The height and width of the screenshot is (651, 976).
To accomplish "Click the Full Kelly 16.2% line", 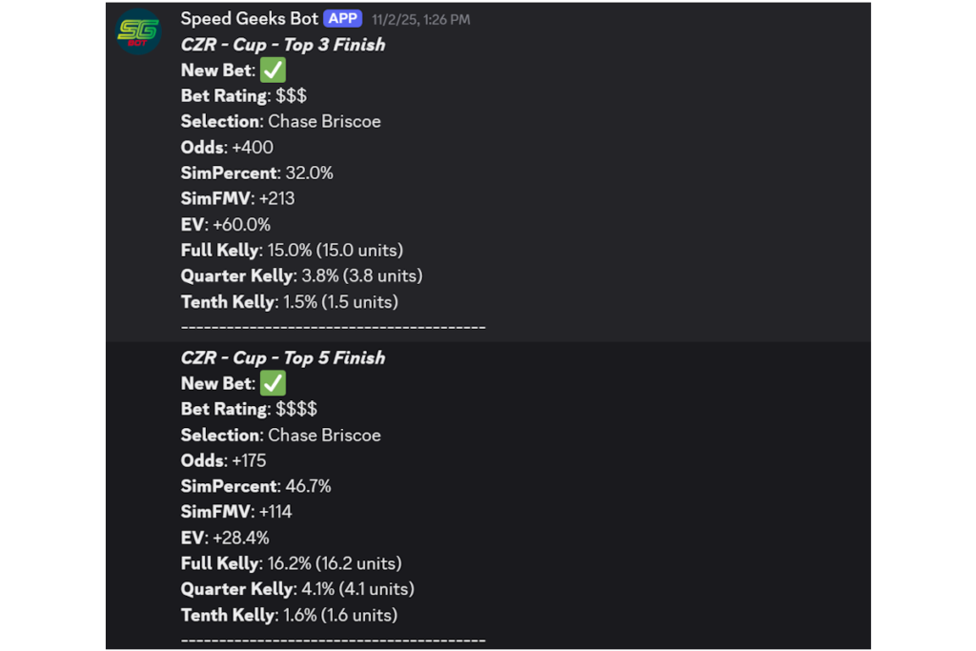I will (292, 564).
